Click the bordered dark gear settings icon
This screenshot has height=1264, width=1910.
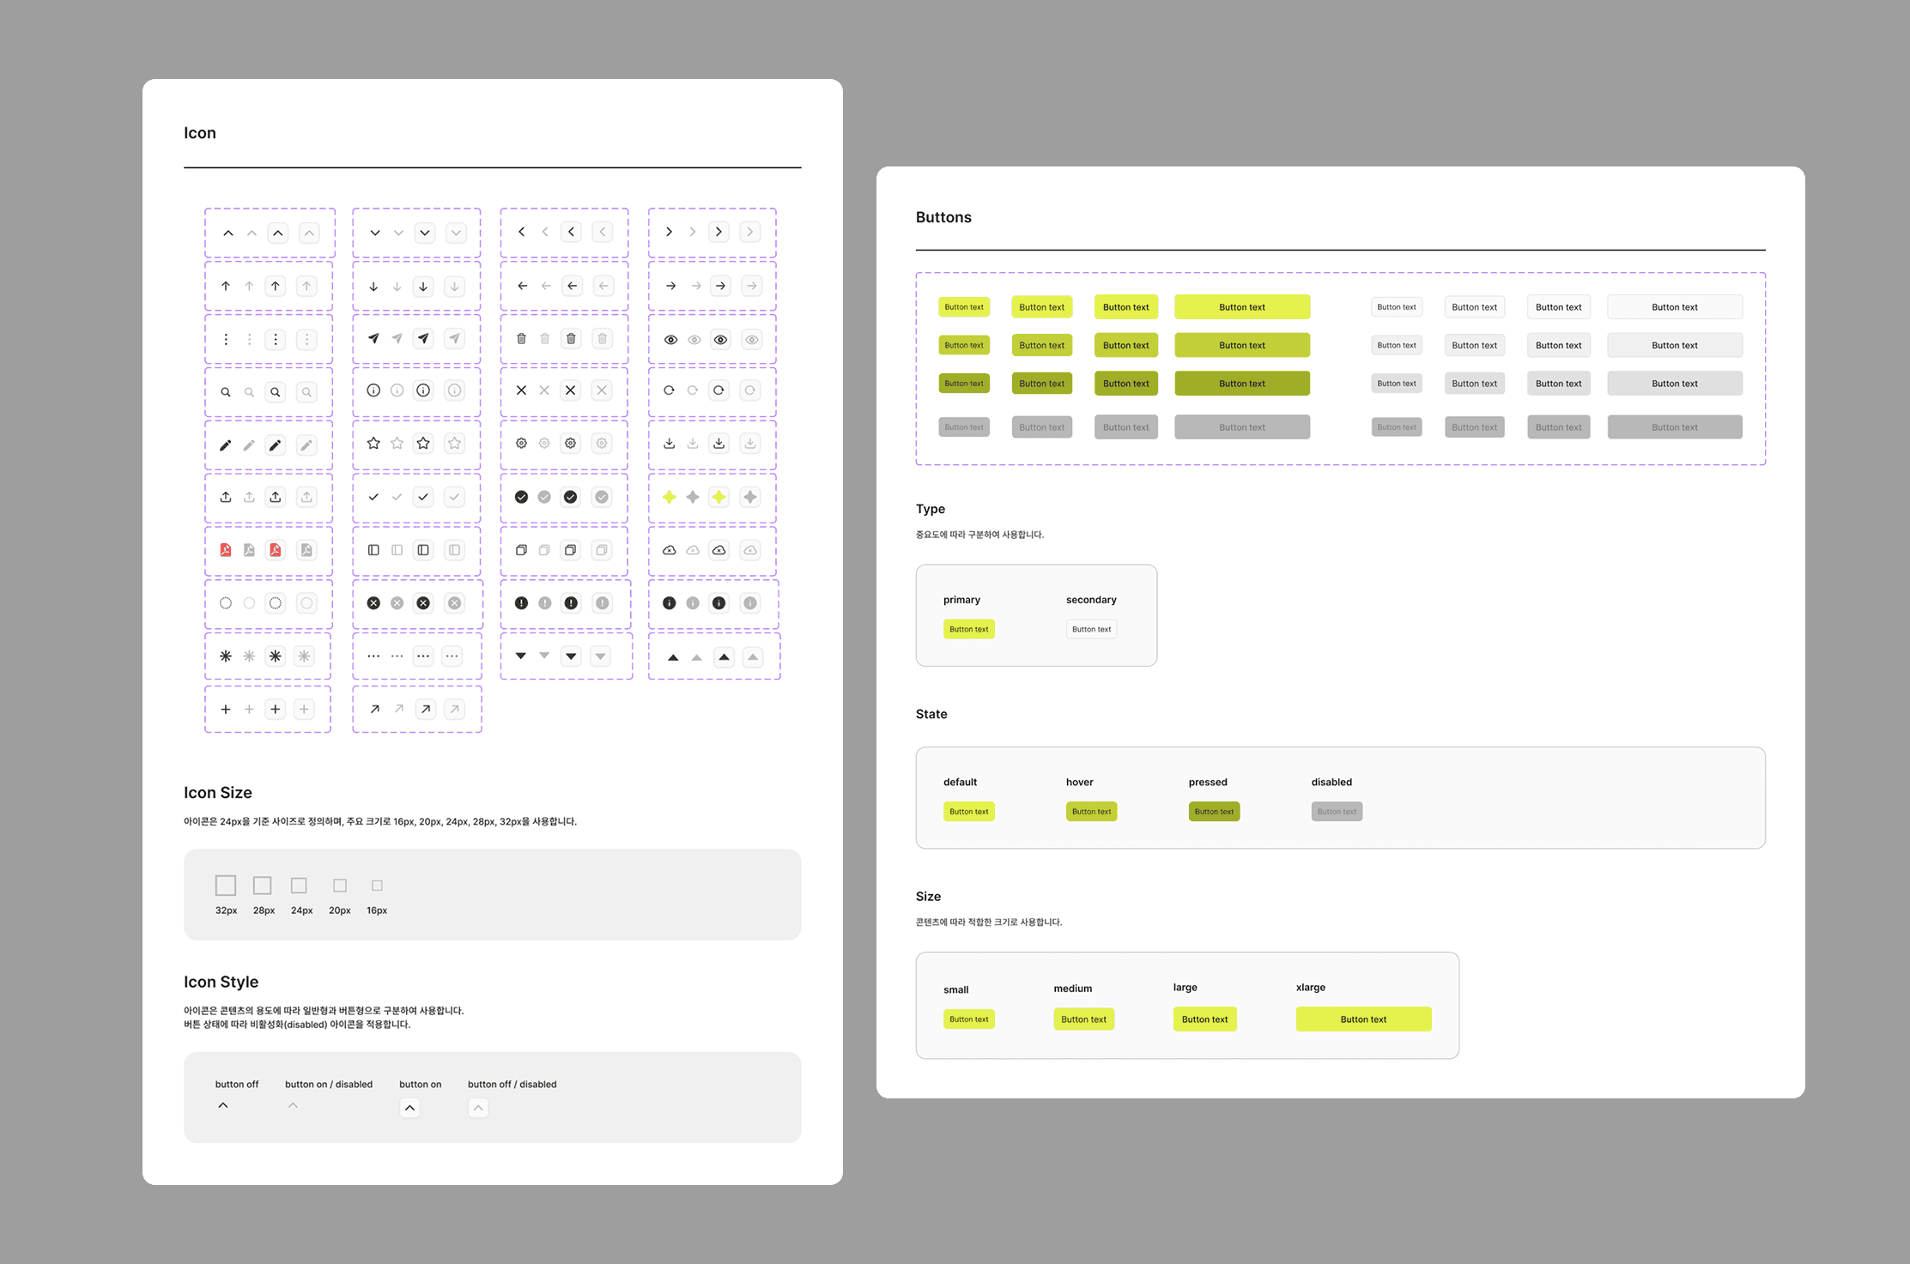571,444
